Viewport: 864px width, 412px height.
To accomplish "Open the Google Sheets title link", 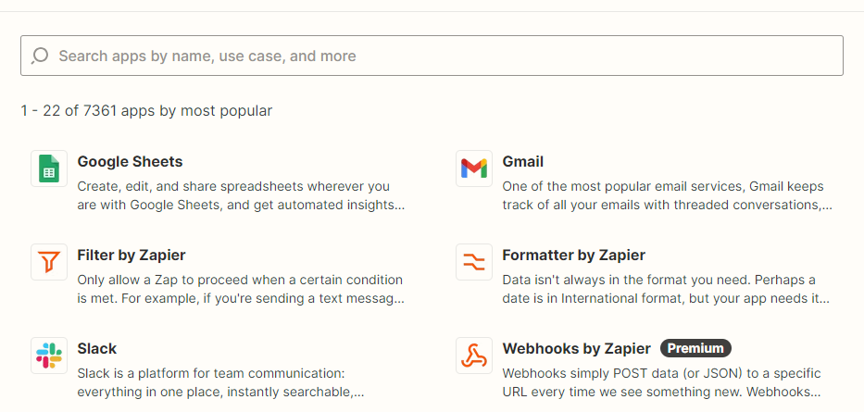I will 131,161.
